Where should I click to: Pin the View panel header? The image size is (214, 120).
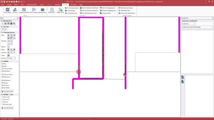(17, 18)
